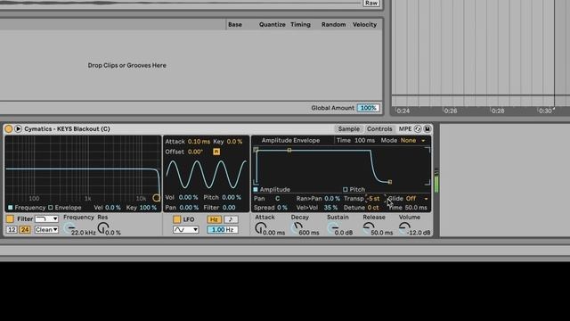Viewport: 570px width, 321px height.
Task: Switch the LFO rate to Hz mode
Action: [214, 219]
